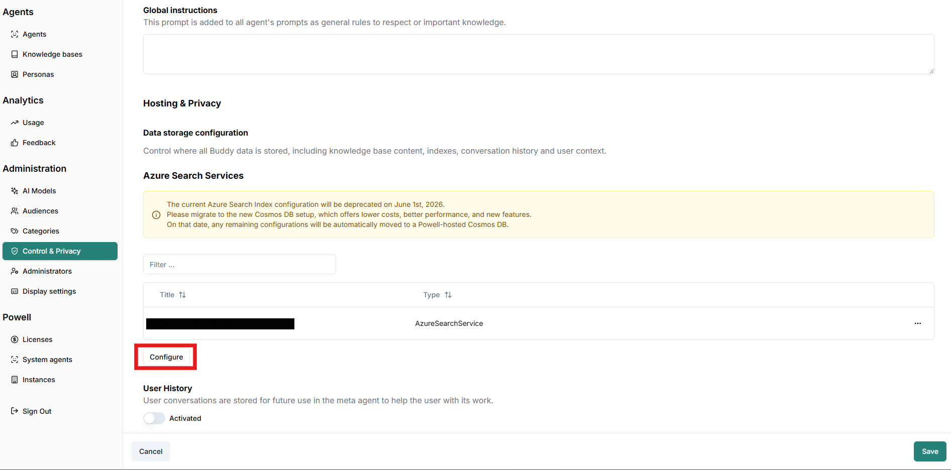
Task: Click the Title column header
Action: [x=173, y=295]
